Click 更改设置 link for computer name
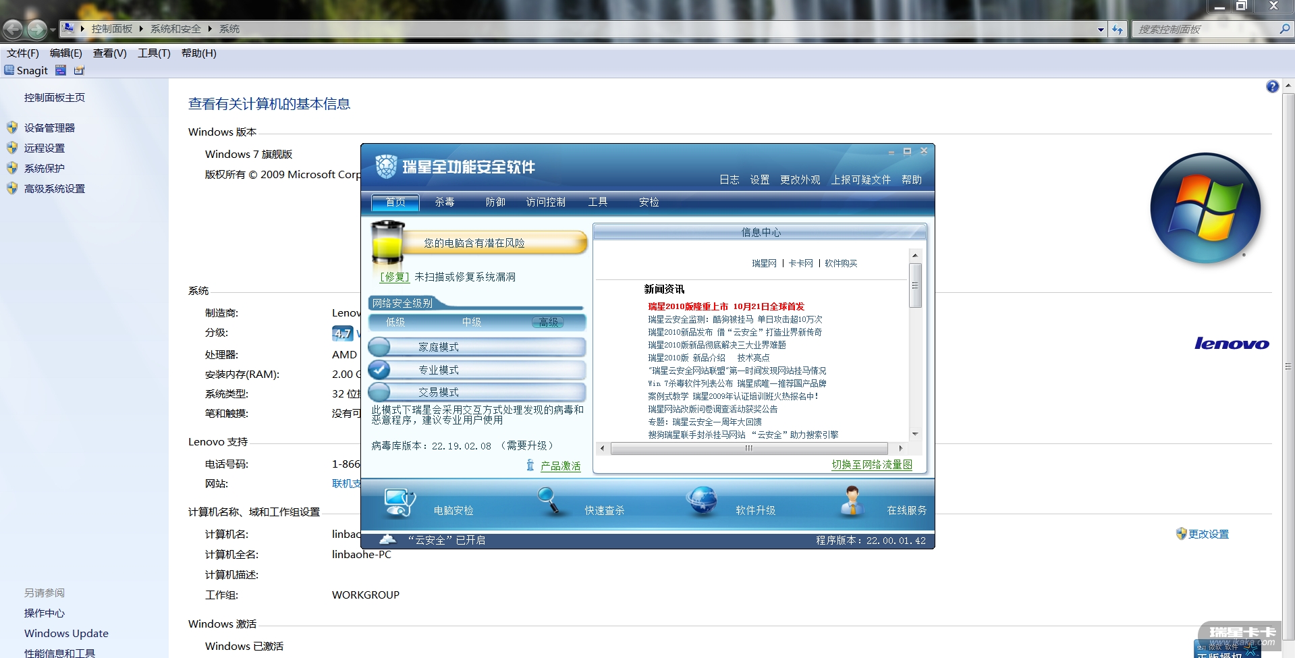The height and width of the screenshot is (658, 1295). pyautogui.click(x=1209, y=534)
